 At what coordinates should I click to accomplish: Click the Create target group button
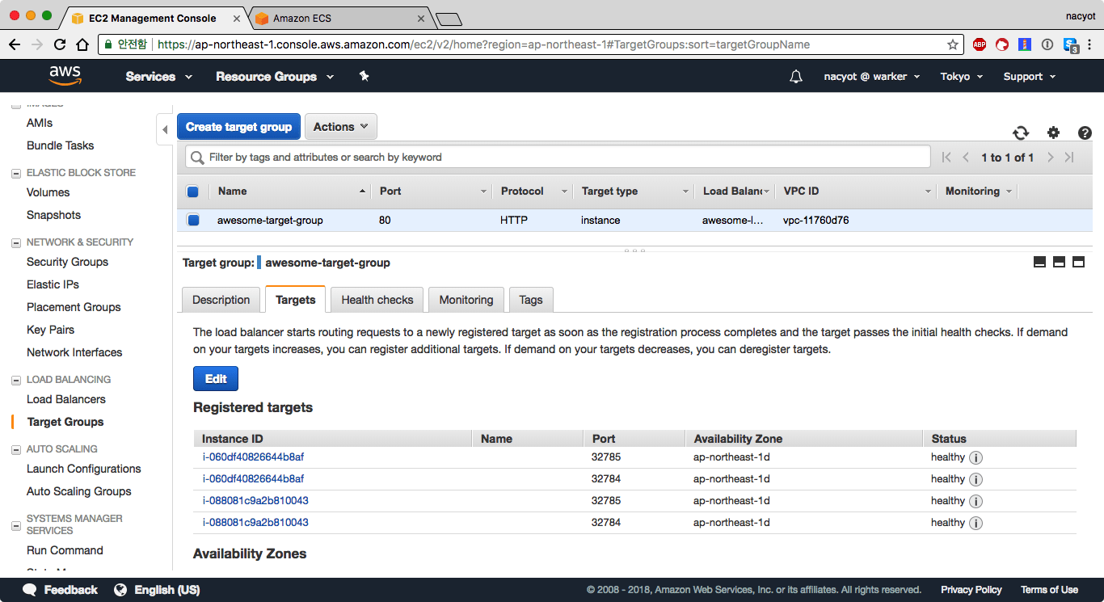(x=238, y=127)
